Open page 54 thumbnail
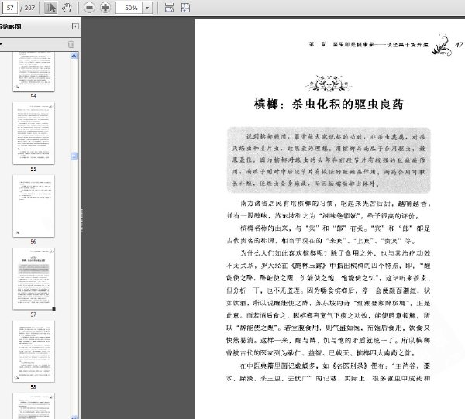The image size is (465, 419). pyautogui.click(x=33, y=71)
